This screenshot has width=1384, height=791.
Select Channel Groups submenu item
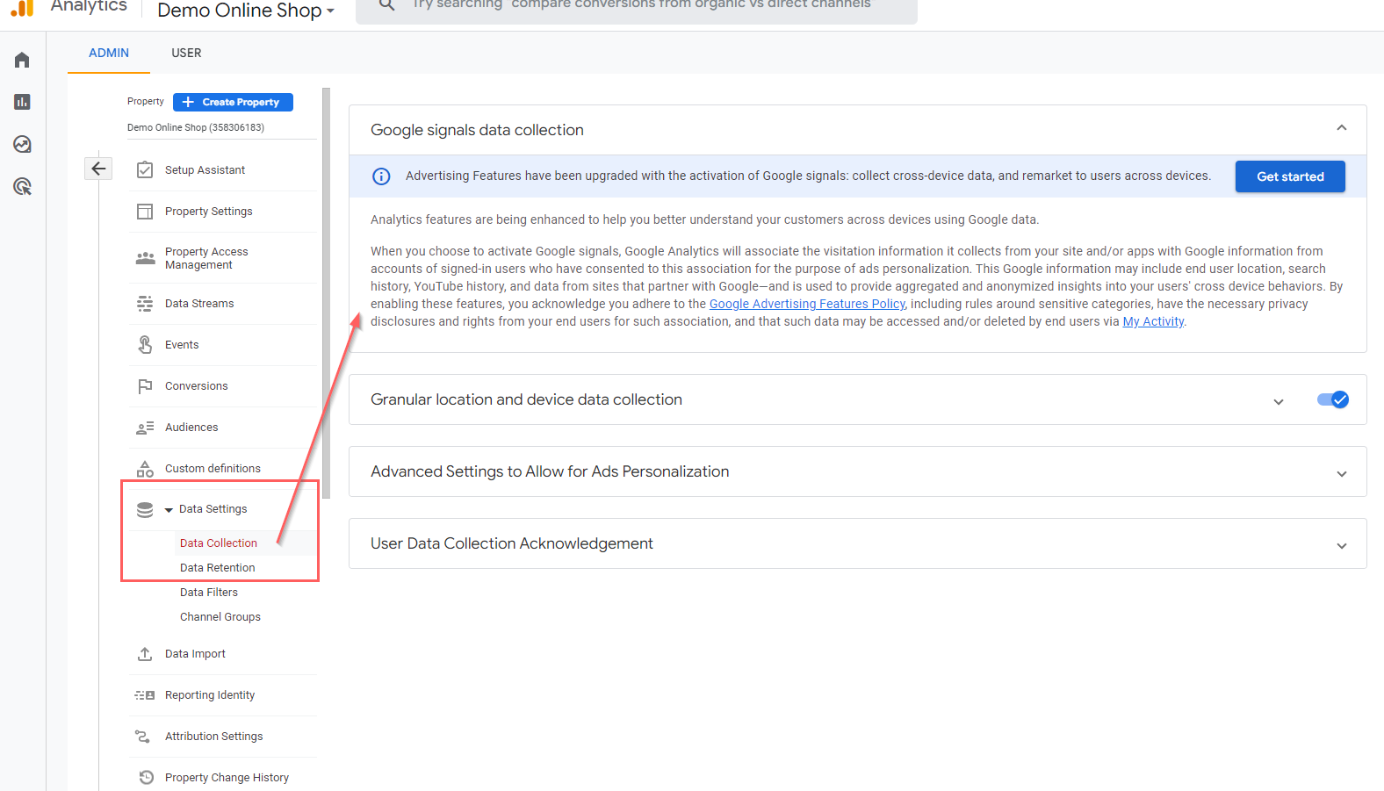coord(220,617)
